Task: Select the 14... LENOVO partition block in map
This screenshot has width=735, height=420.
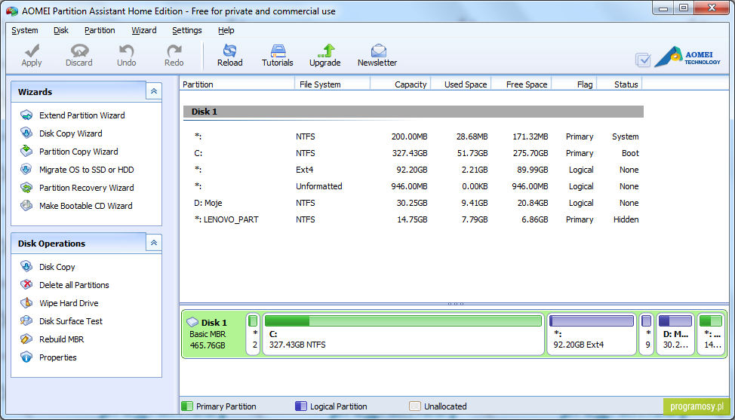Action: tap(711, 334)
